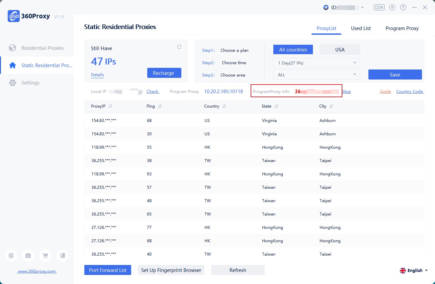
Task: Open the English language dropdown
Action: [x=414, y=271]
